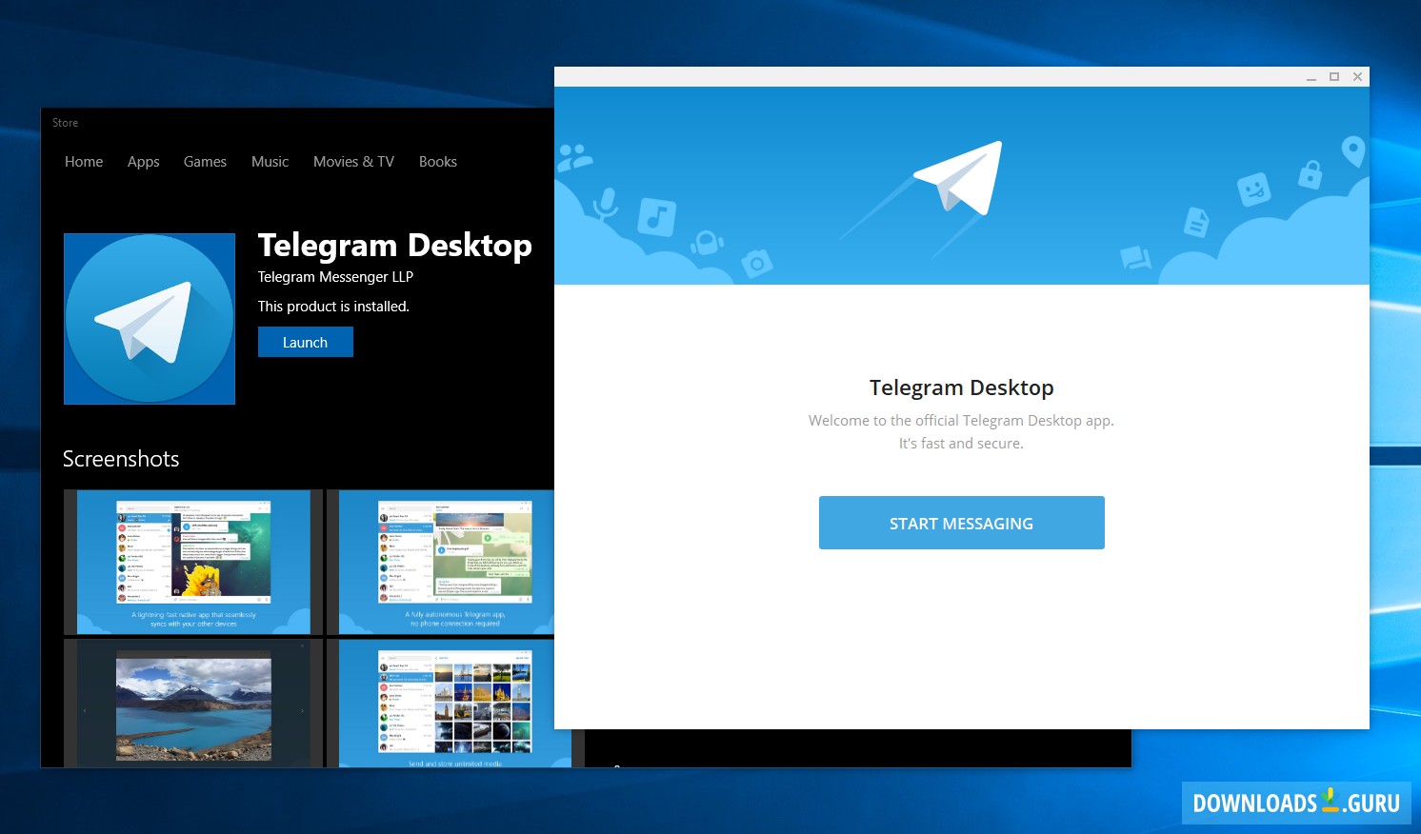Click the Screenshots heading in Store
This screenshot has width=1421, height=834.
tap(121, 459)
